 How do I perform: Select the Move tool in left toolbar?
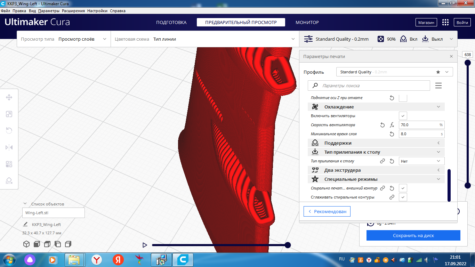[9, 97]
